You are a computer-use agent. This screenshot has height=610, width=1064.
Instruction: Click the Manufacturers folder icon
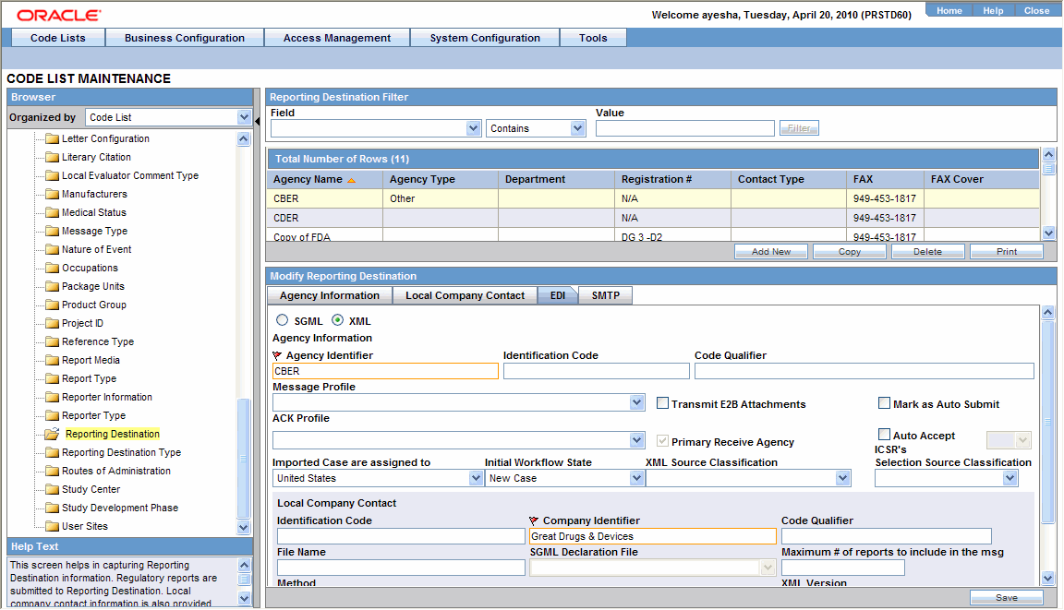point(52,194)
